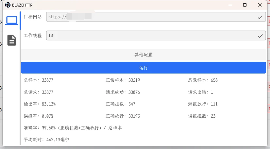Confirm the 工作线程 value with its checkmark

tap(260, 36)
